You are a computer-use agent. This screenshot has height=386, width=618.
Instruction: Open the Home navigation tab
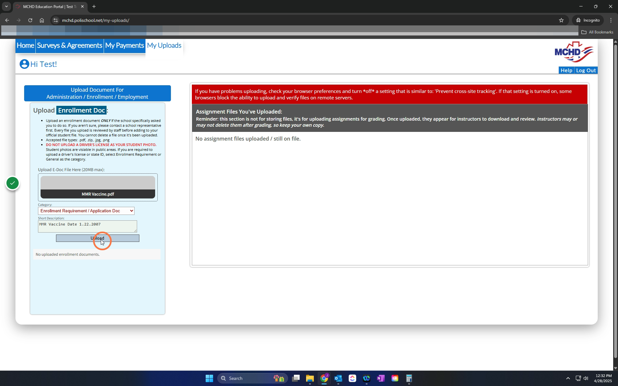click(25, 45)
